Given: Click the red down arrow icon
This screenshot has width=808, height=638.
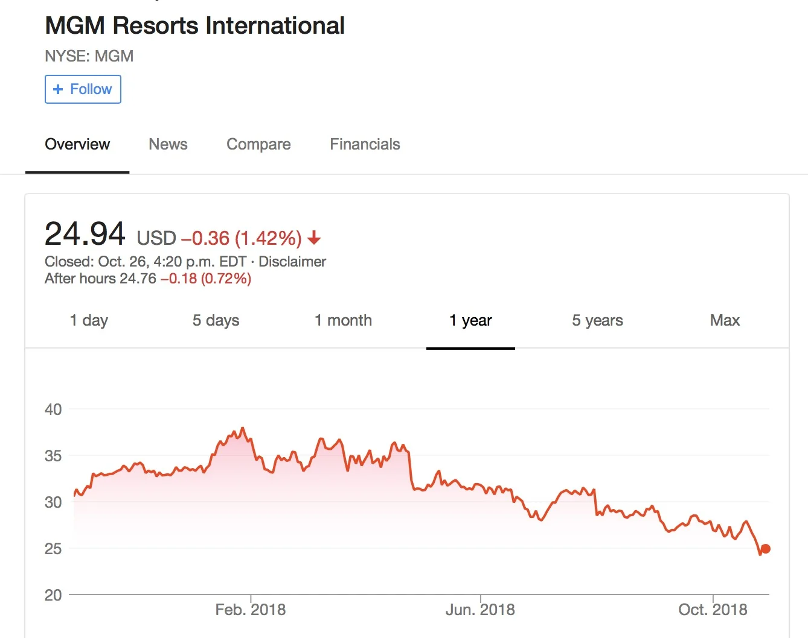Looking at the screenshot, I should coord(314,238).
